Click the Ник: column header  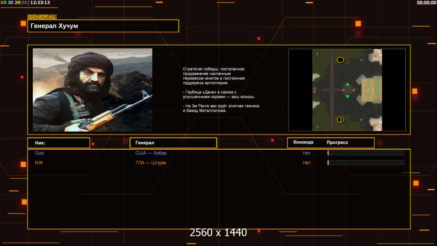[x=59, y=143]
